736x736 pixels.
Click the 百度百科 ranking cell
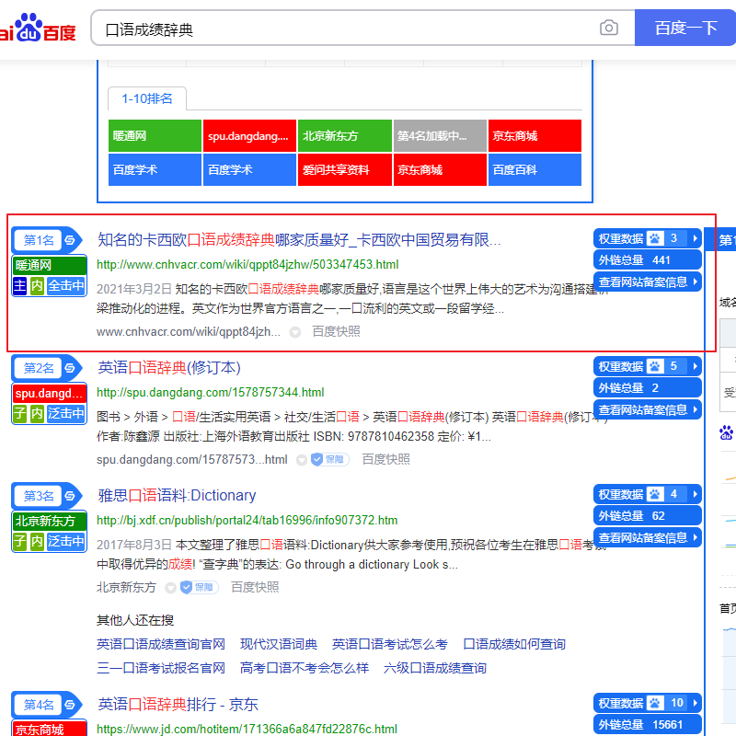(535, 169)
